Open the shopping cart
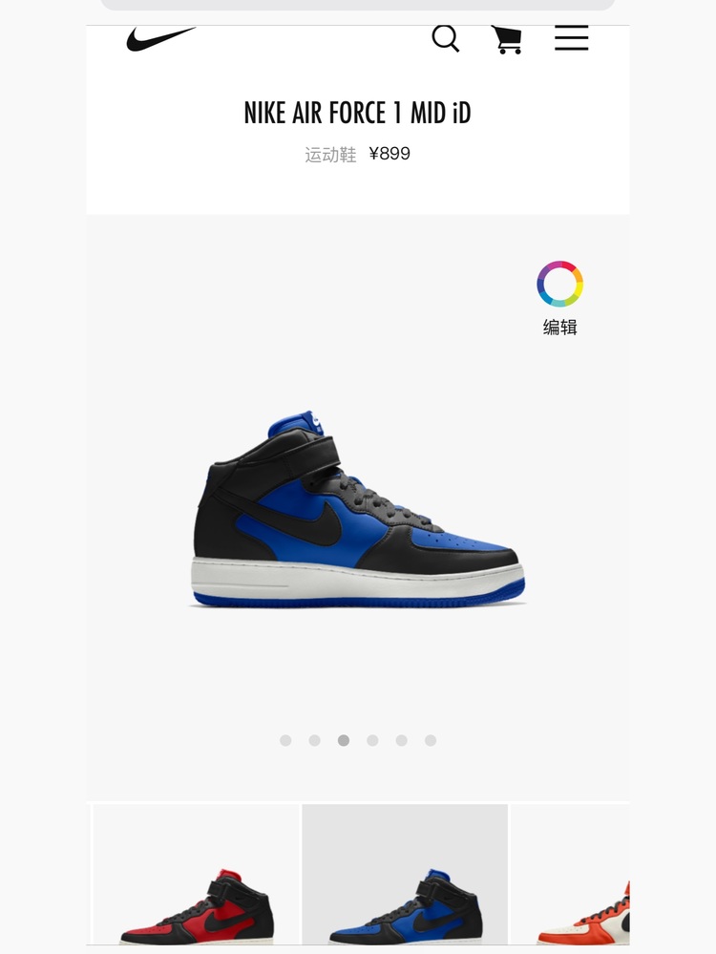The height and width of the screenshot is (954, 716). tap(507, 39)
